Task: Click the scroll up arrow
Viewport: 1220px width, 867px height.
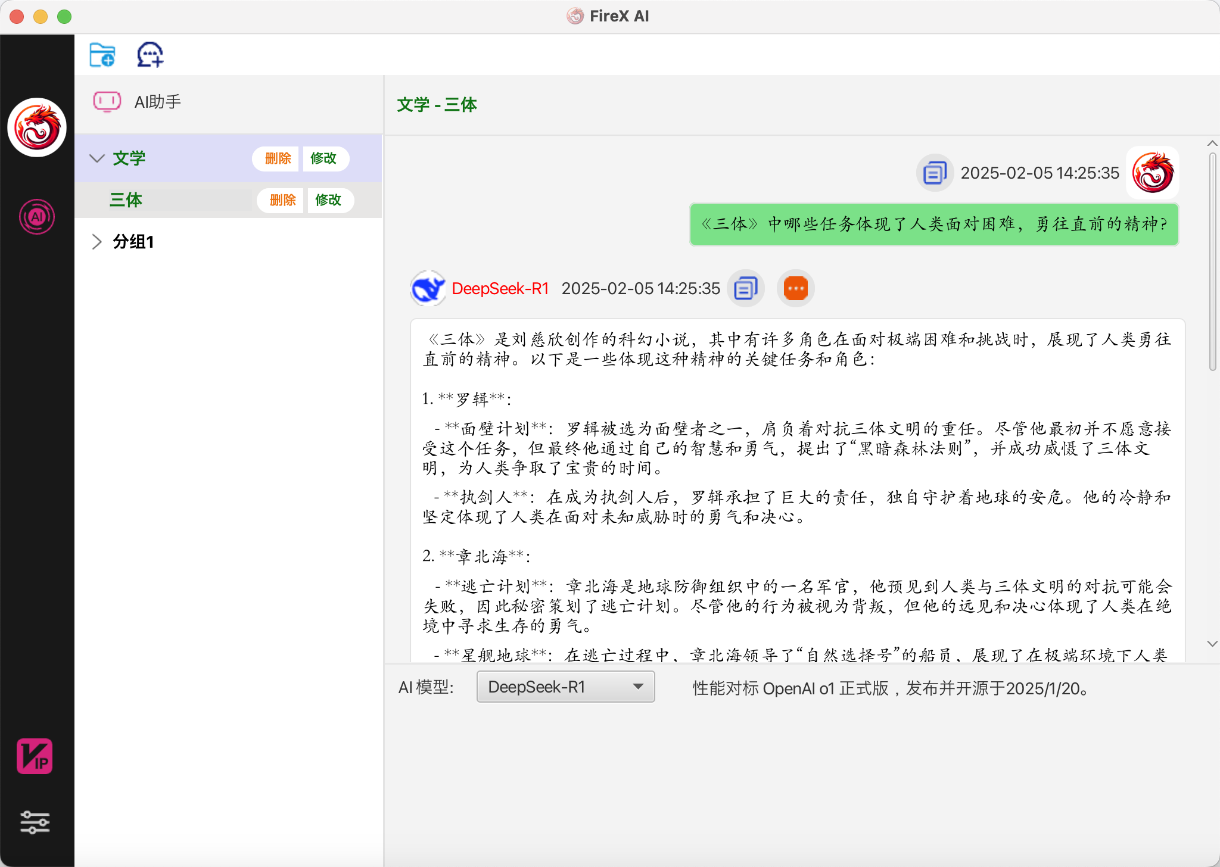Action: tap(1212, 144)
